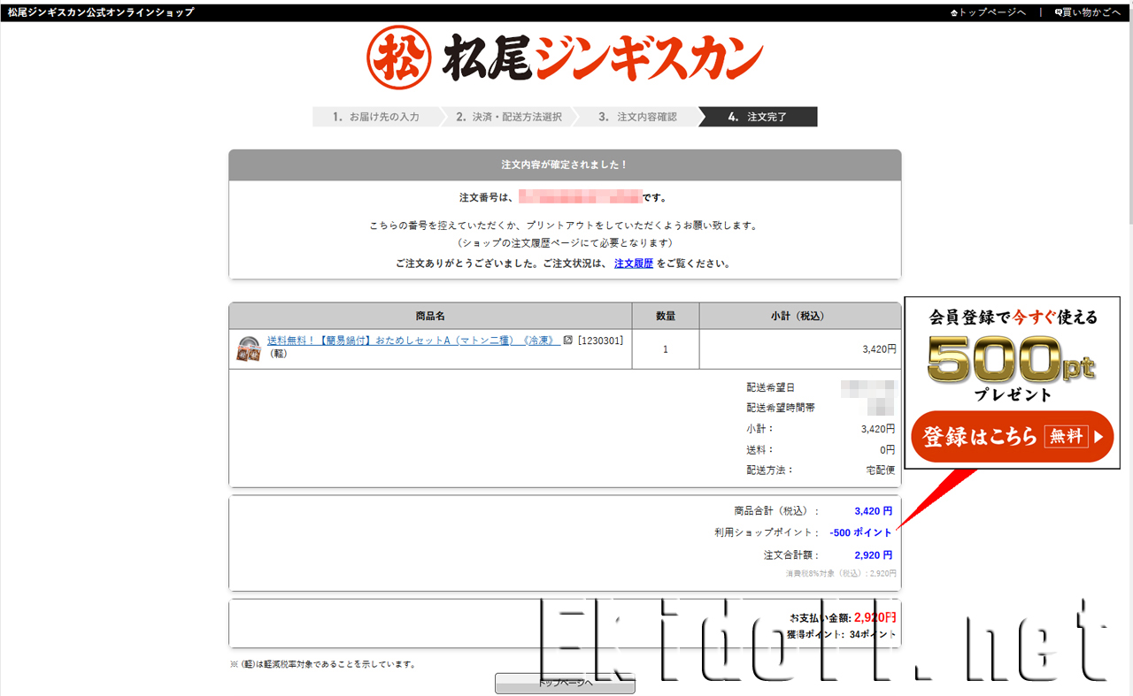Click the 商品名 column header
The image size is (1133, 696).
(430, 316)
